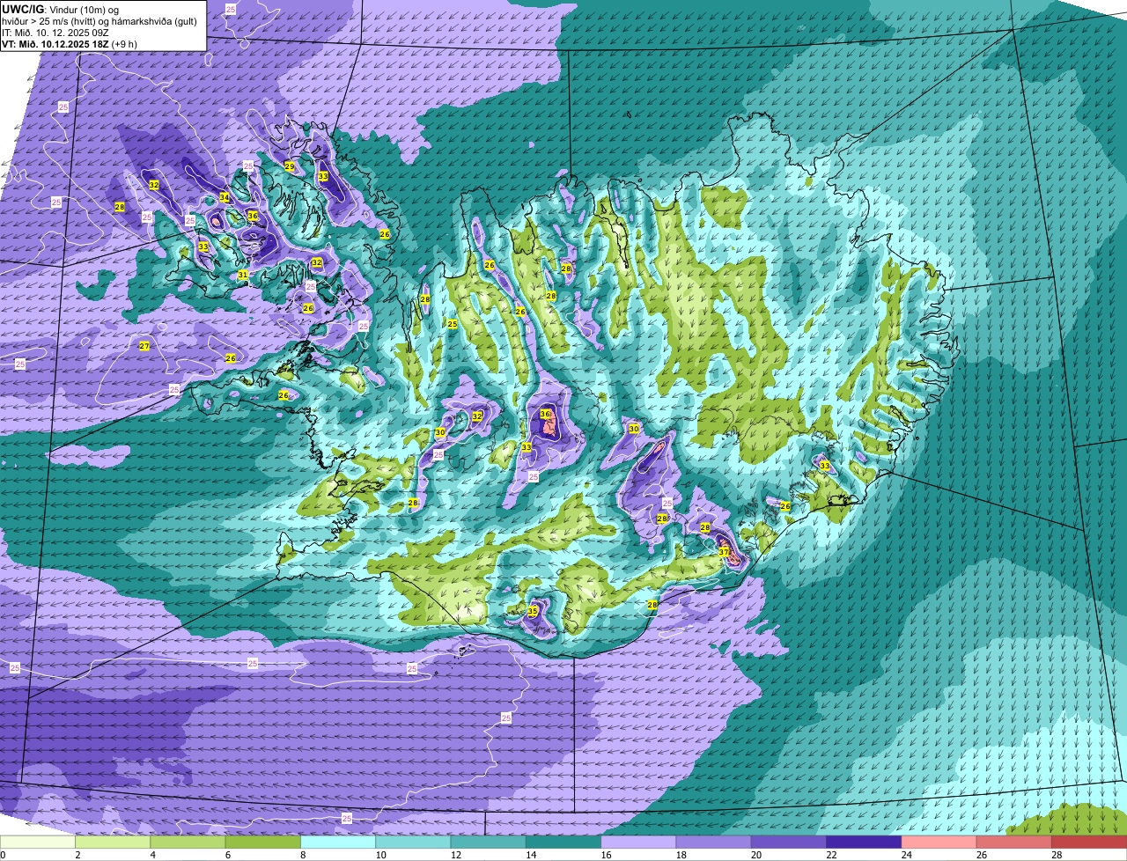Click the yellow '29' gust label in Westfjords
The width and height of the screenshot is (1127, 861).
pos(290,166)
